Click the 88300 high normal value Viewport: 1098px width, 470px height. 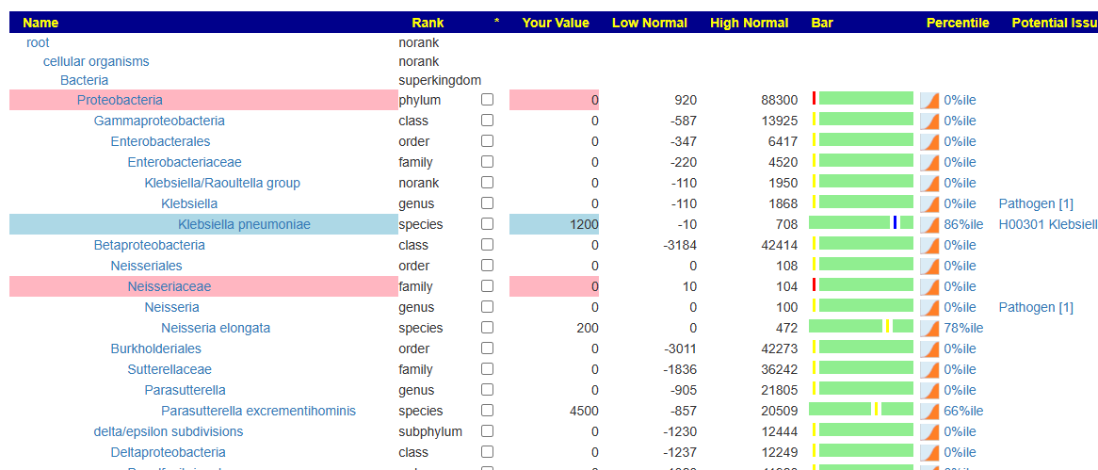pos(780,100)
